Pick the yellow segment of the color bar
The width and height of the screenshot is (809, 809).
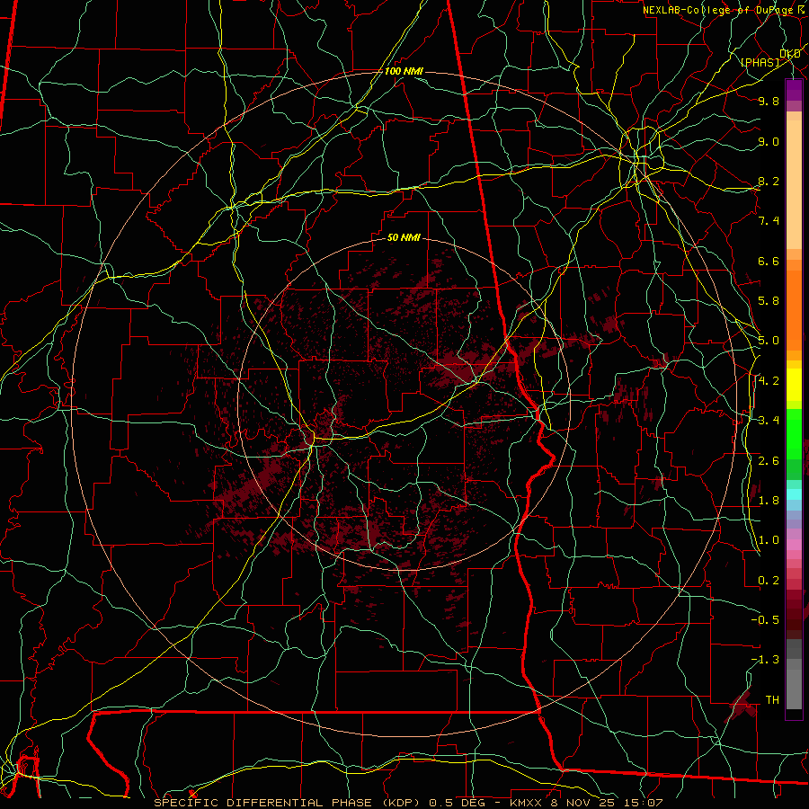(x=794, y=385)
